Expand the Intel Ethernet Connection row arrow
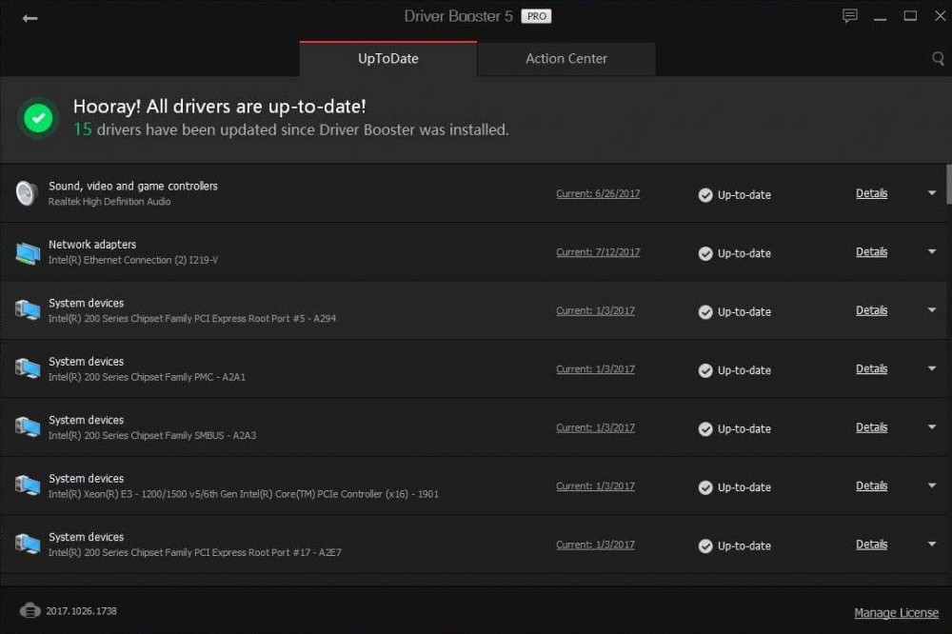 pyautogui.click(x=932, y=252)
